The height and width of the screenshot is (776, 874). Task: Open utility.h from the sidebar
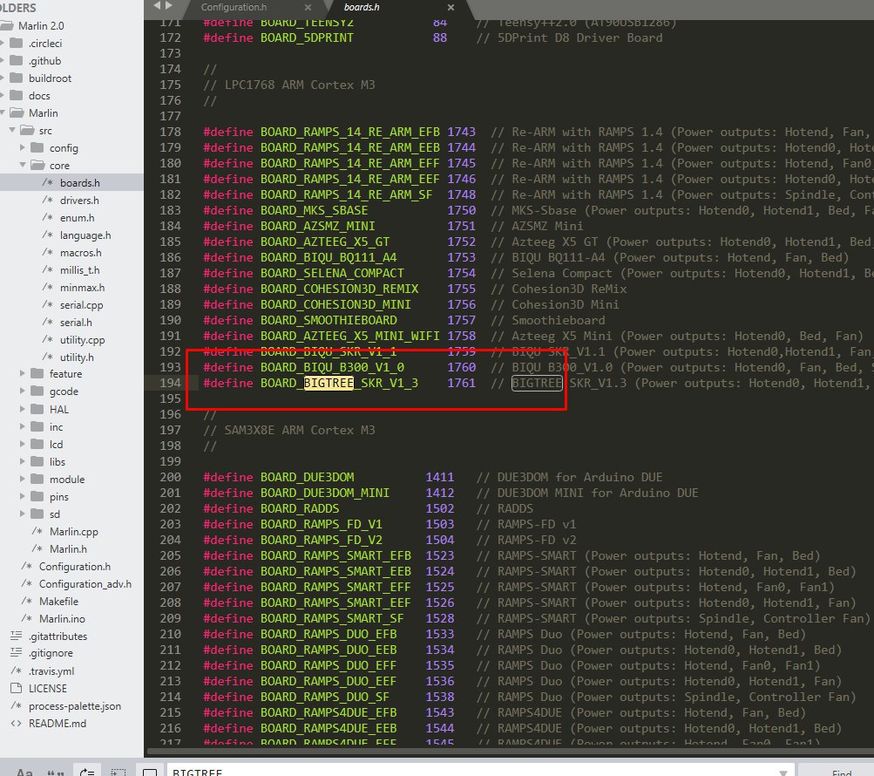(x=77, y=357)
